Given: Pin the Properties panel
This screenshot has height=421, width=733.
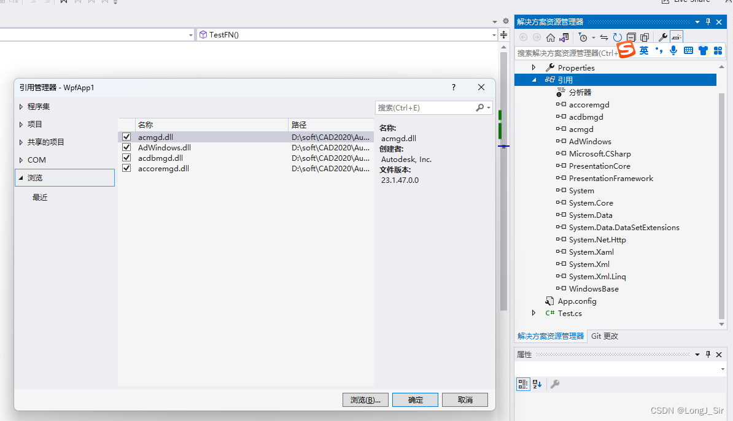Looking at the screenshot, I should (708, 355).
